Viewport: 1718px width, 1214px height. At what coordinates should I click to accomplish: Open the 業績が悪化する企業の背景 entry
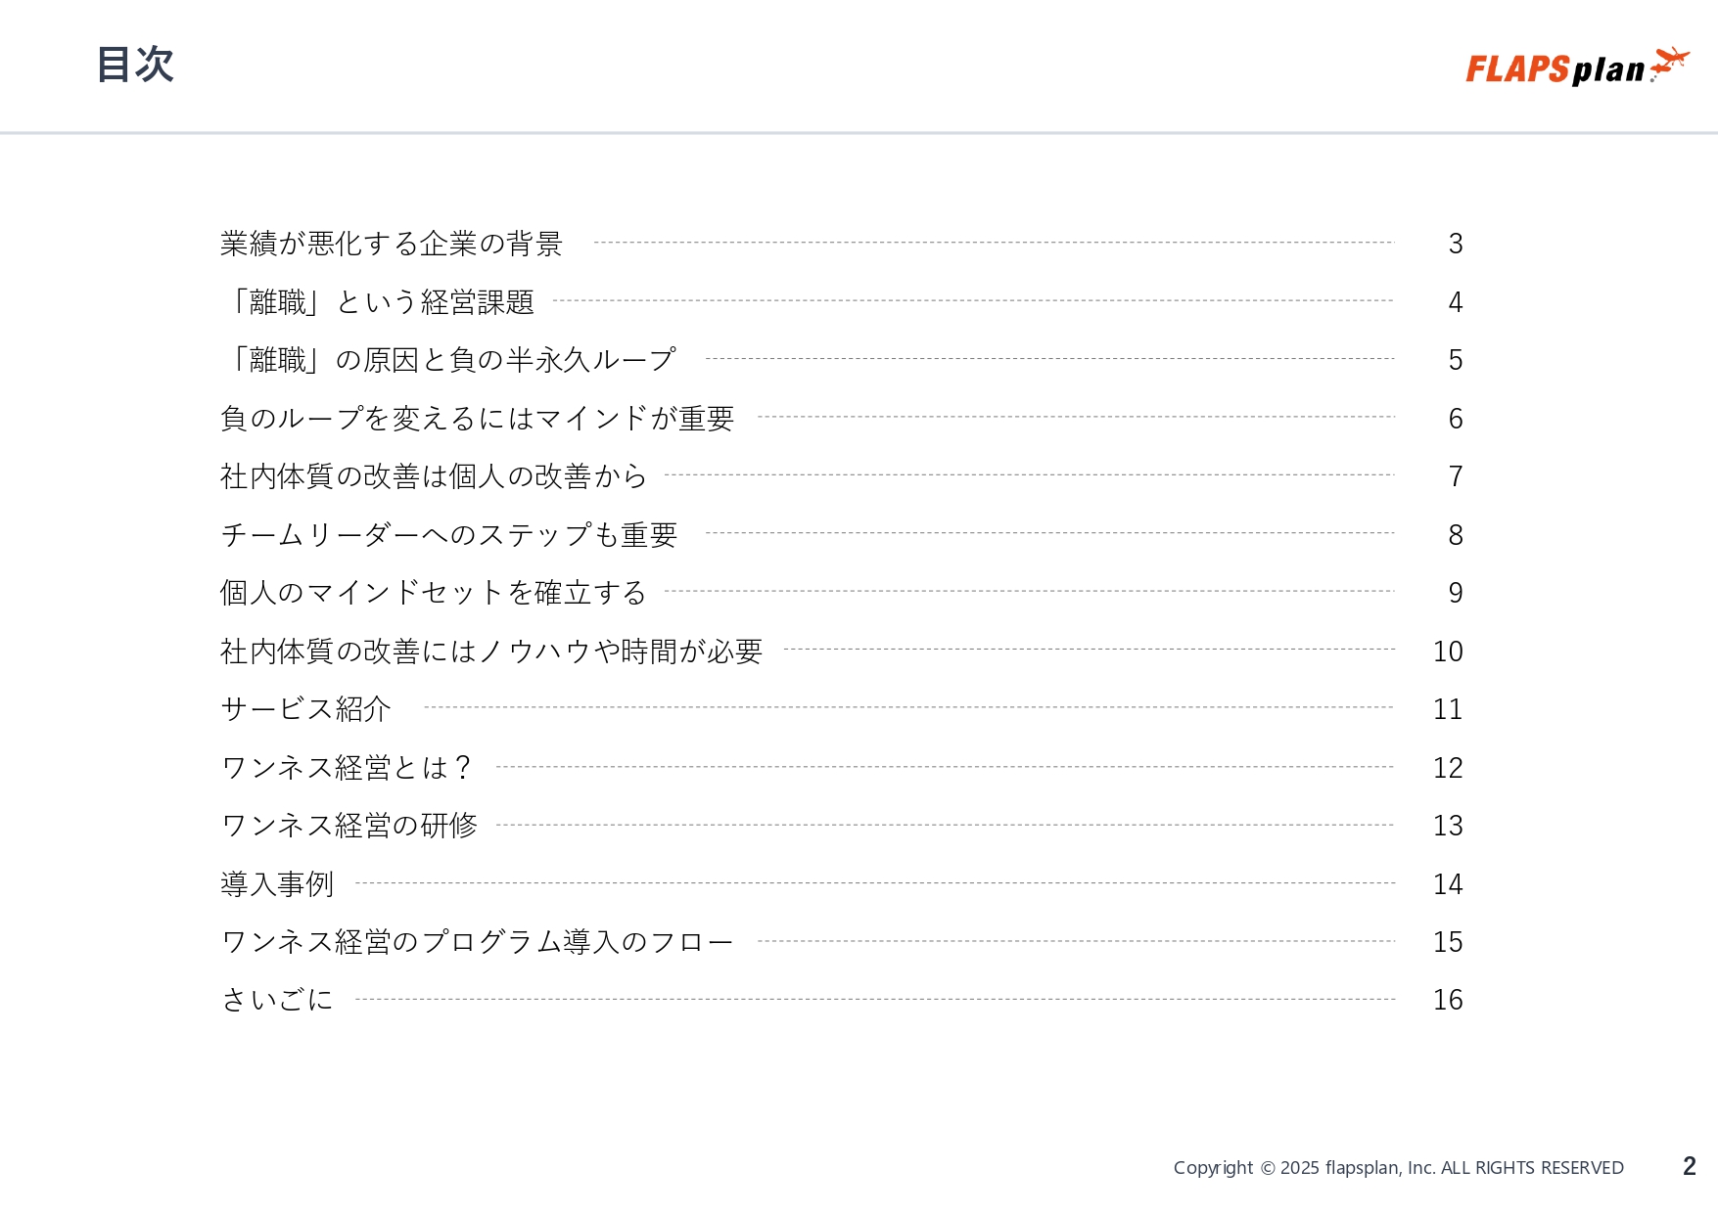point(392,244)
